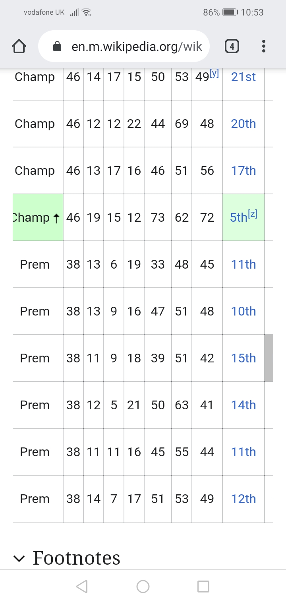
Task: Open footnote [z] reference
Action: pos(253,214)
